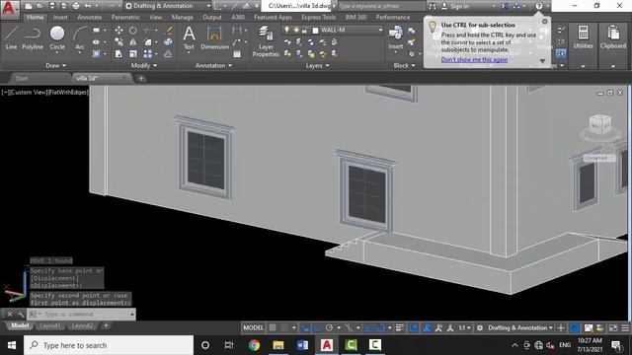Add a new drawing tab with plus
Viewport: 632px width, 355px height.
[x=141, y=79]
